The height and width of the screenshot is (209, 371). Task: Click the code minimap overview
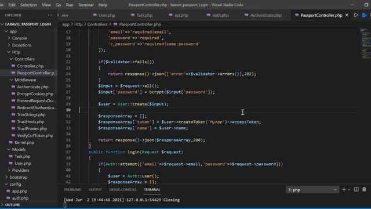(365, 43)
